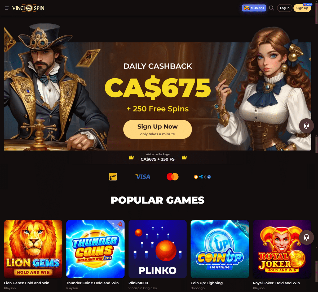Click the VISA payment logo

(143, 177)
